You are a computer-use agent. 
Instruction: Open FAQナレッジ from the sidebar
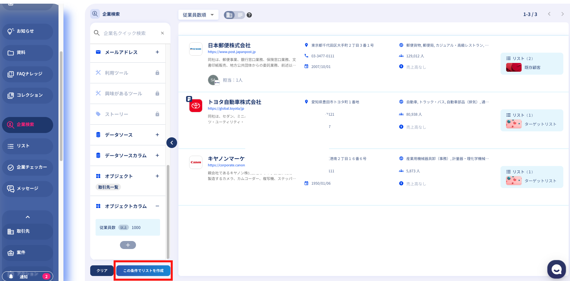27,74
